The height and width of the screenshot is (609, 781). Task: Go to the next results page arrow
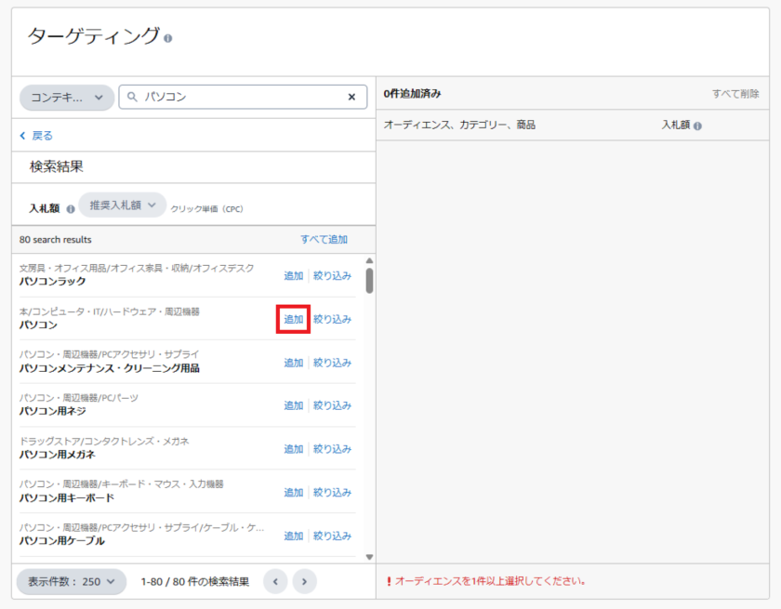tap(304, 582)
